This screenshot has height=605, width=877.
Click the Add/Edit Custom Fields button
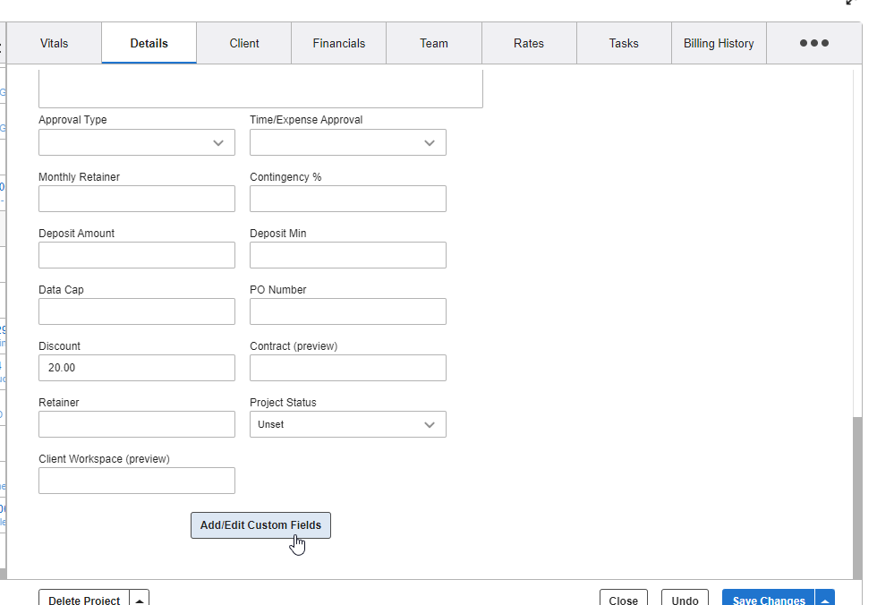tap(260, 525)
